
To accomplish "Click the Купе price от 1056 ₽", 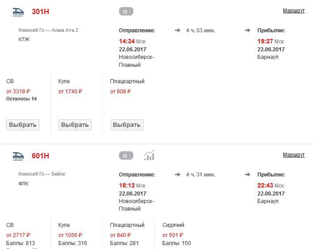I will click(x=70, y=235).
